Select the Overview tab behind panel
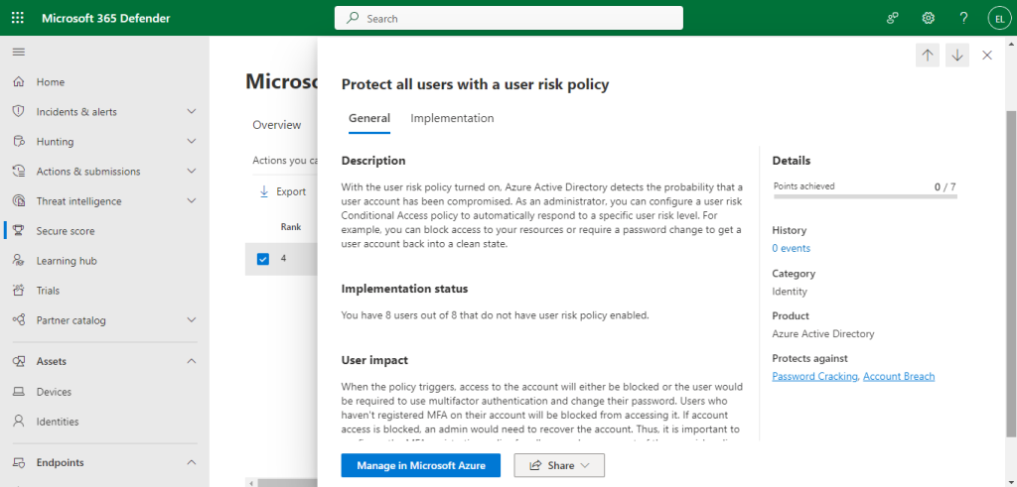Viewport: 1017px width, 487px height. [x=277, y=125]
